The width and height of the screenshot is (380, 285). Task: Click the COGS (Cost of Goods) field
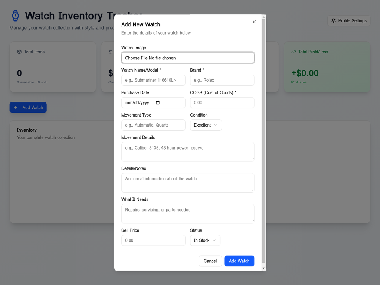(222, 102)
